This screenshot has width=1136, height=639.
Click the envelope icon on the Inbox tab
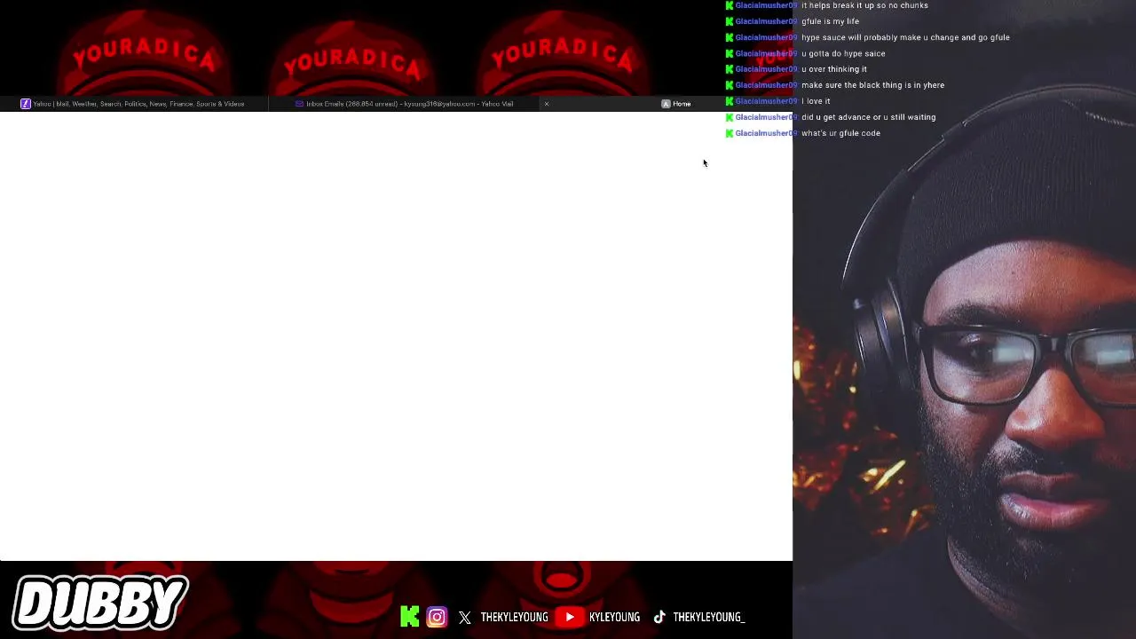[x=299, y=104]
